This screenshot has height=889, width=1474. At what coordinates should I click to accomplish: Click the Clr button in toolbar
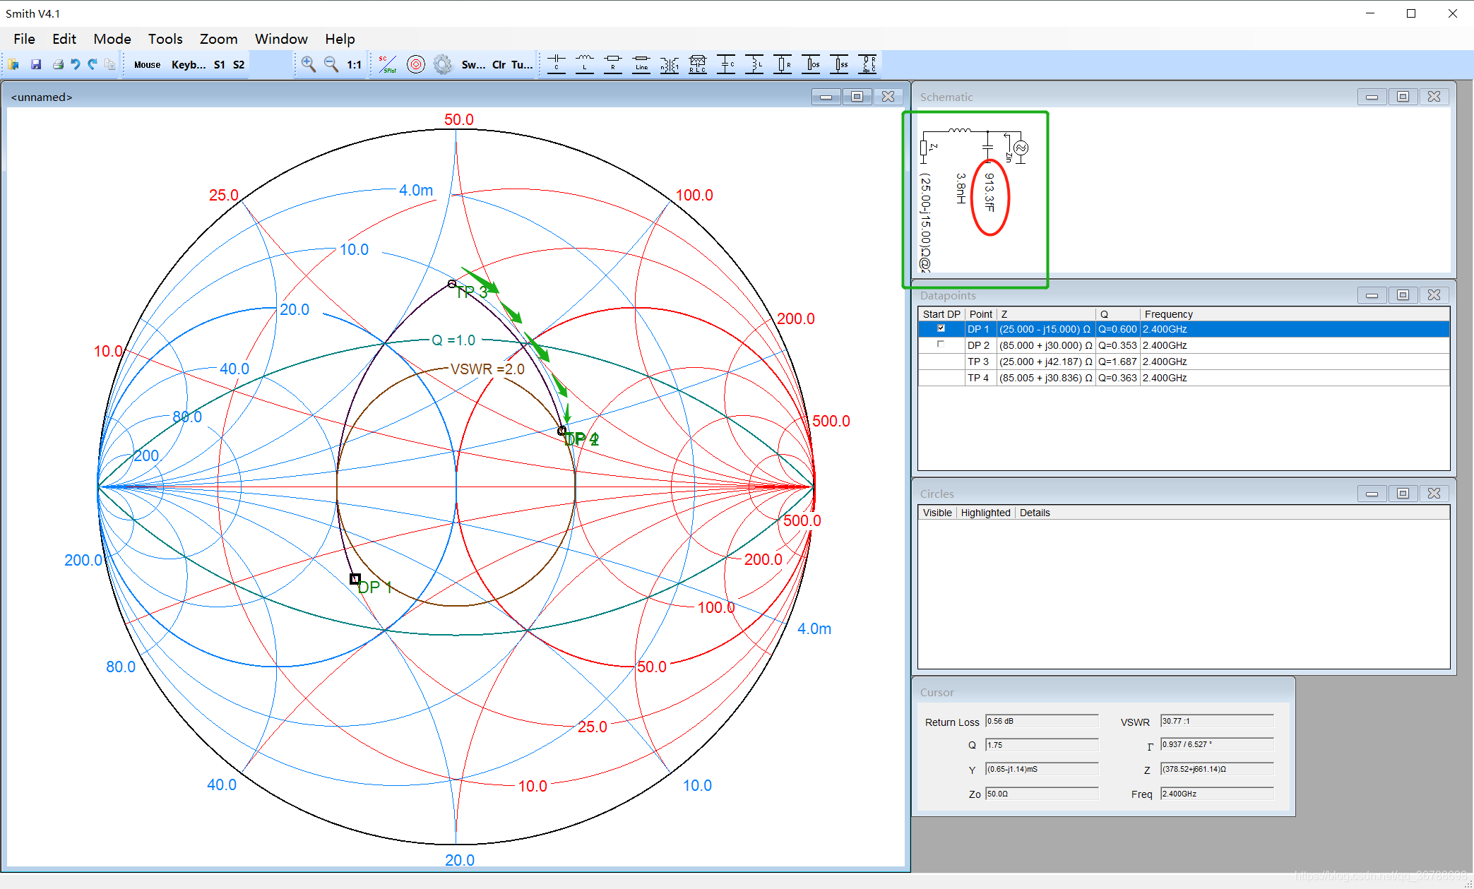pyautogui.click(x=499, y=64)
